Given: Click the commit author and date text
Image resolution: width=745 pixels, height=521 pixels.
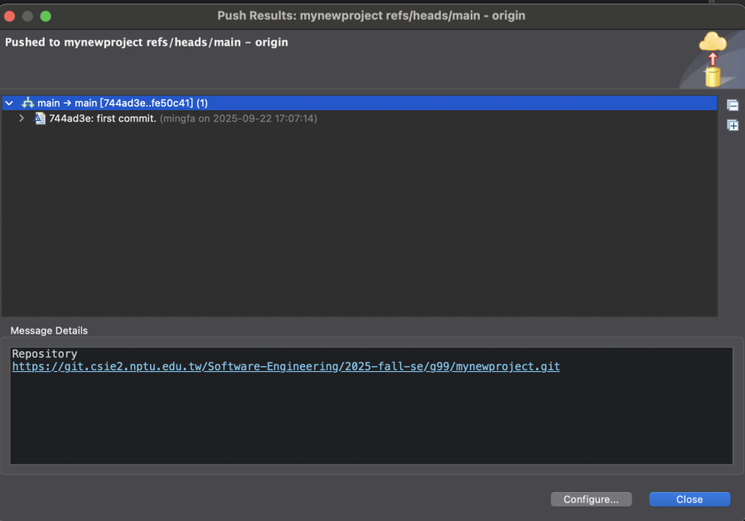Looking at the screenshot, I should [x=238, y=118].
